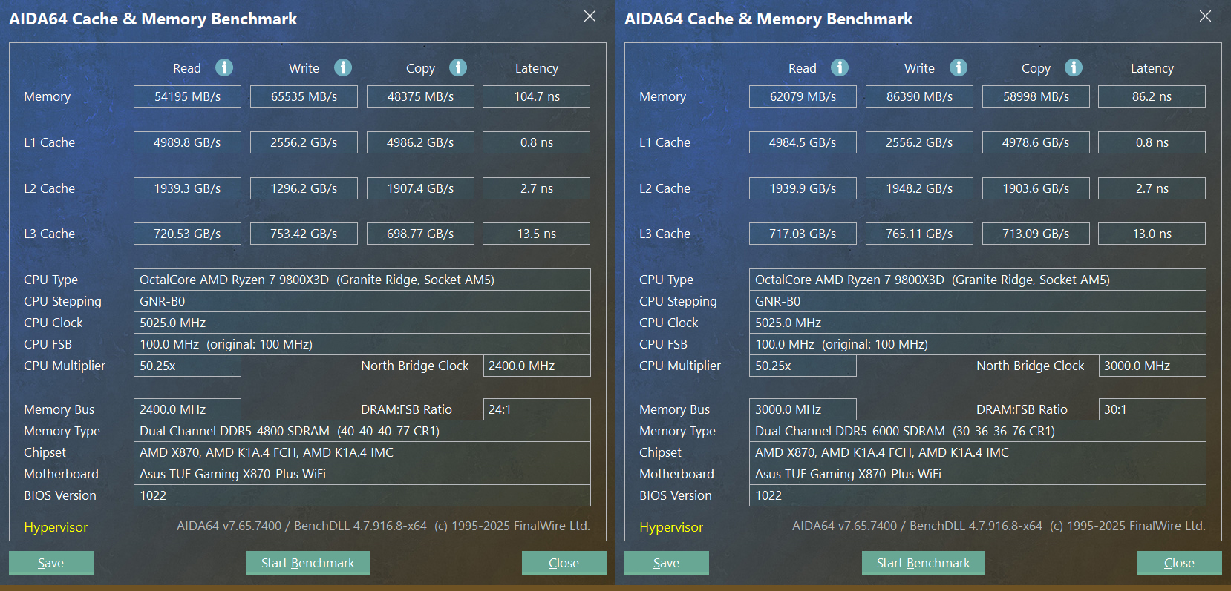The height and width of the screenshot is (591, 1231).
Task: Click Hypervisor link in right window
Action: pos(671,527)
